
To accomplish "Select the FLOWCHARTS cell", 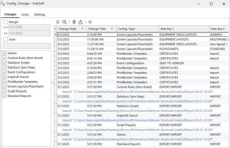I will tap(184, 49).
